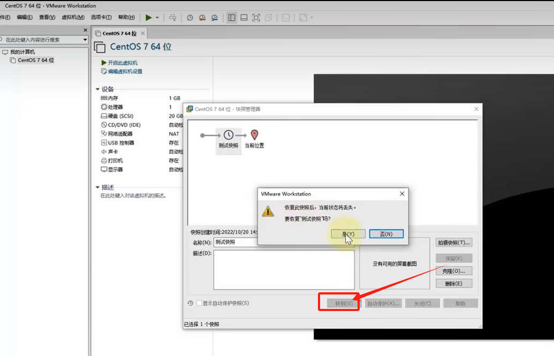
Task: Select the 测试快照 snapshot node
Action: (x=229, y=141)
